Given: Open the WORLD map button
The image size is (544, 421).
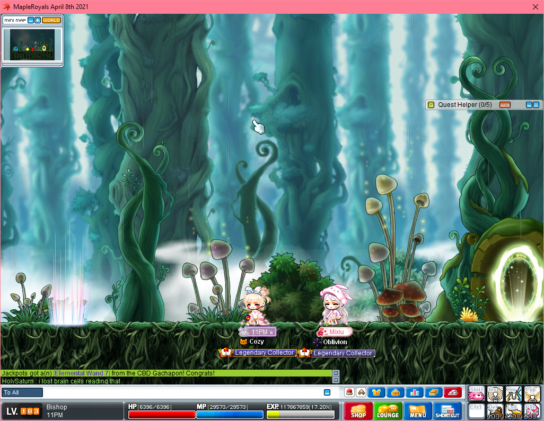Looking at the screenshot, I should pos(51,20).
